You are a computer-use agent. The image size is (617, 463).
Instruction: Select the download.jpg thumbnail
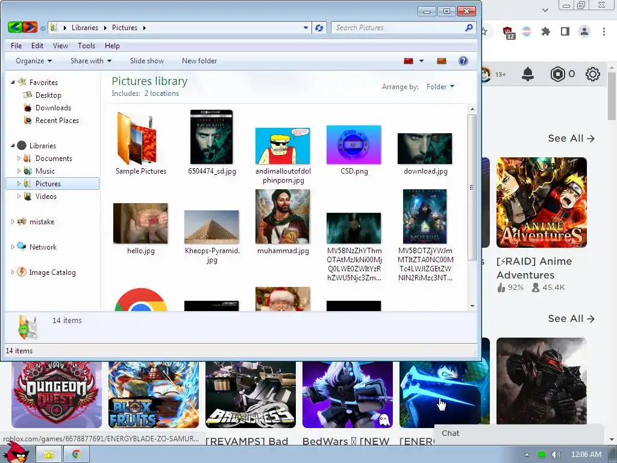point(425,148)
